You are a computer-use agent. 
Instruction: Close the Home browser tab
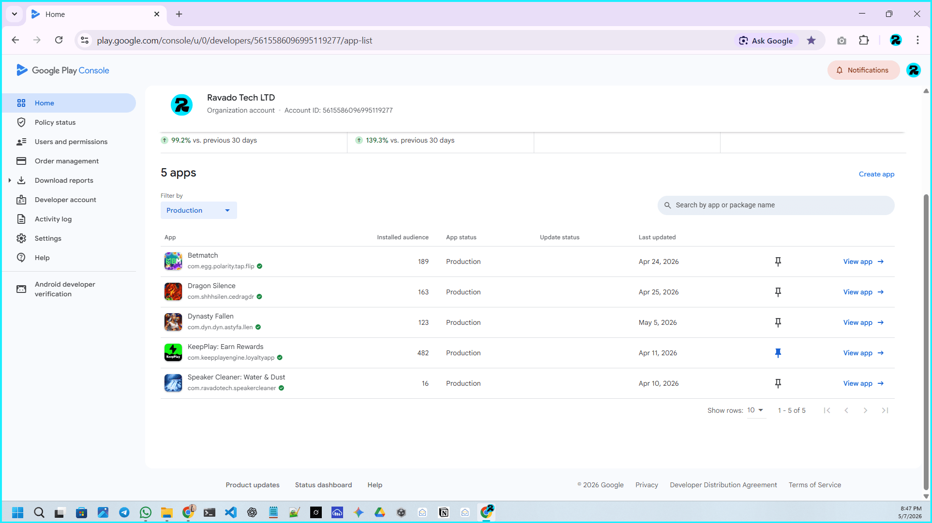tap(157, 14)
